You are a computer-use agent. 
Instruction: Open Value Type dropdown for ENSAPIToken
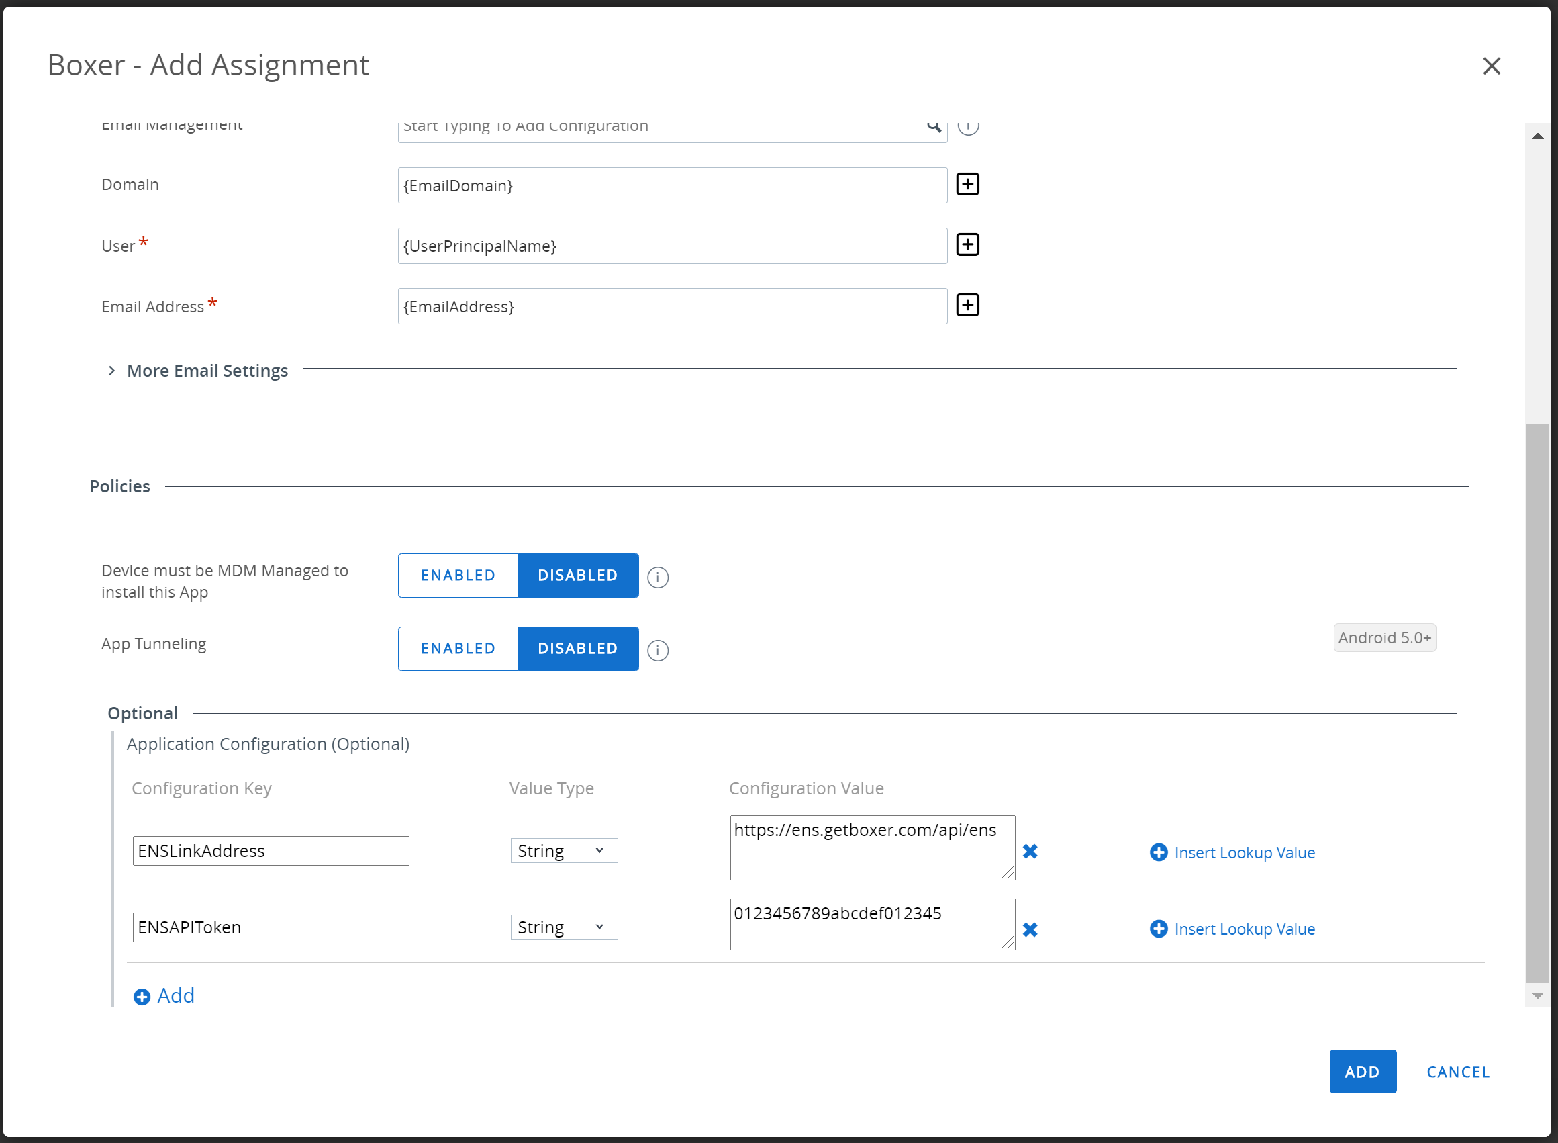[564, 927]
